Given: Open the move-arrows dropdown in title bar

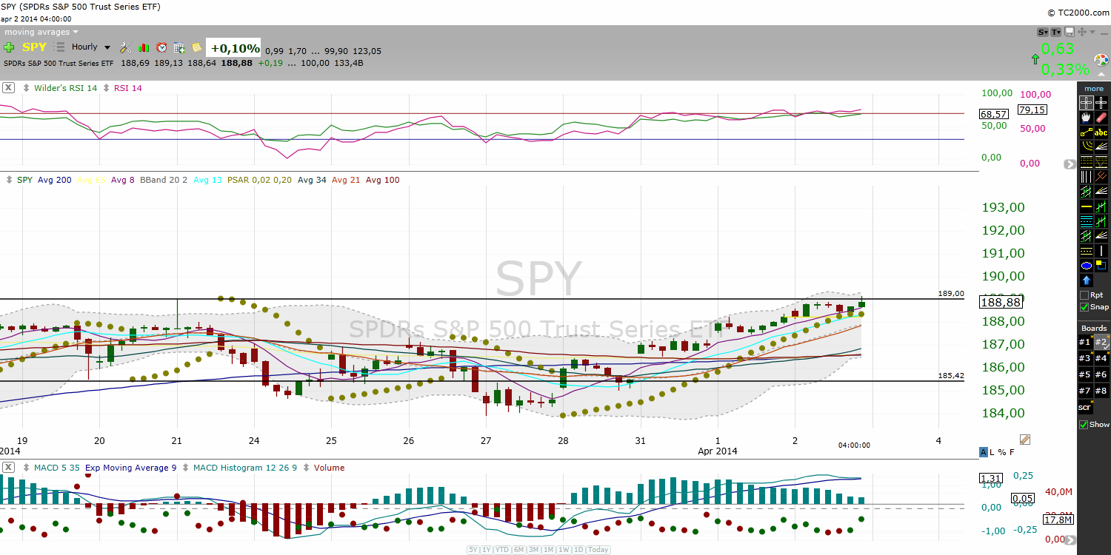Looking at the screenshot, I should pos(1082,32).
